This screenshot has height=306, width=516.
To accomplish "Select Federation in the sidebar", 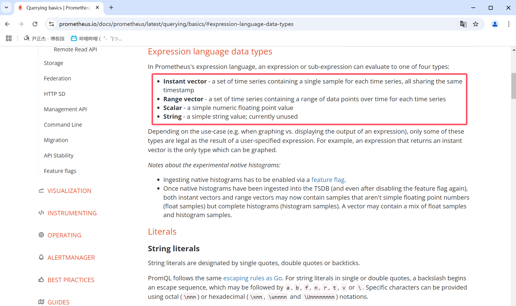I will [57, 78].
